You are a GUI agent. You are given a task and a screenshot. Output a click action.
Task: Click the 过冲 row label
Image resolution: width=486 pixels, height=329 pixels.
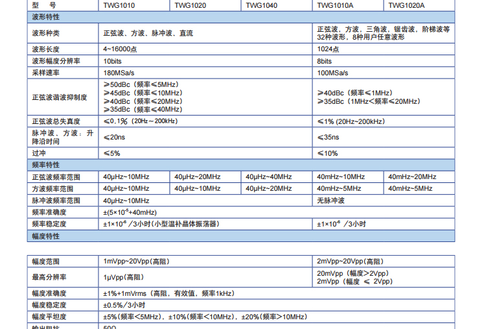(x=39, y=153)
